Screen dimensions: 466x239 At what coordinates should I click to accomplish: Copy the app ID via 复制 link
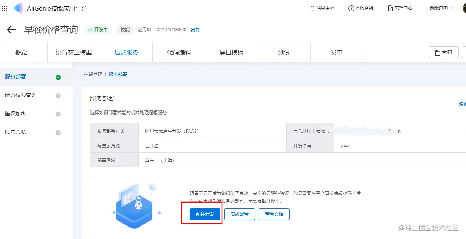(195, 30)
